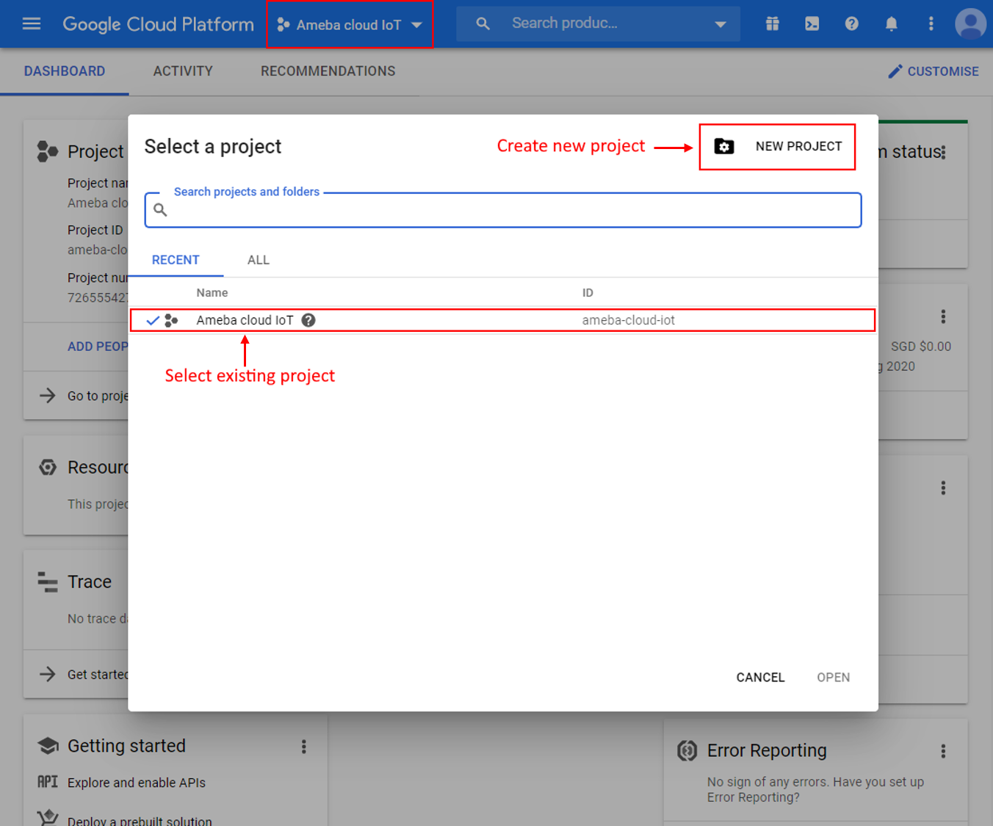Click the new project folder icon
The width and height of the screenshot is (993, 826).
(x=724, y=146)
